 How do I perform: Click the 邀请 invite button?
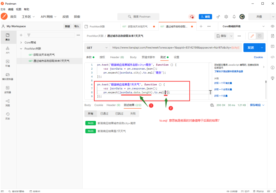point(205,17)
